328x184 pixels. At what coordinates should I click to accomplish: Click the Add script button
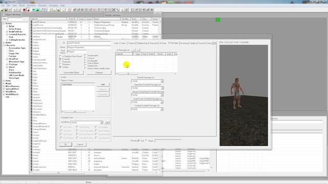(x=103, y=84)
